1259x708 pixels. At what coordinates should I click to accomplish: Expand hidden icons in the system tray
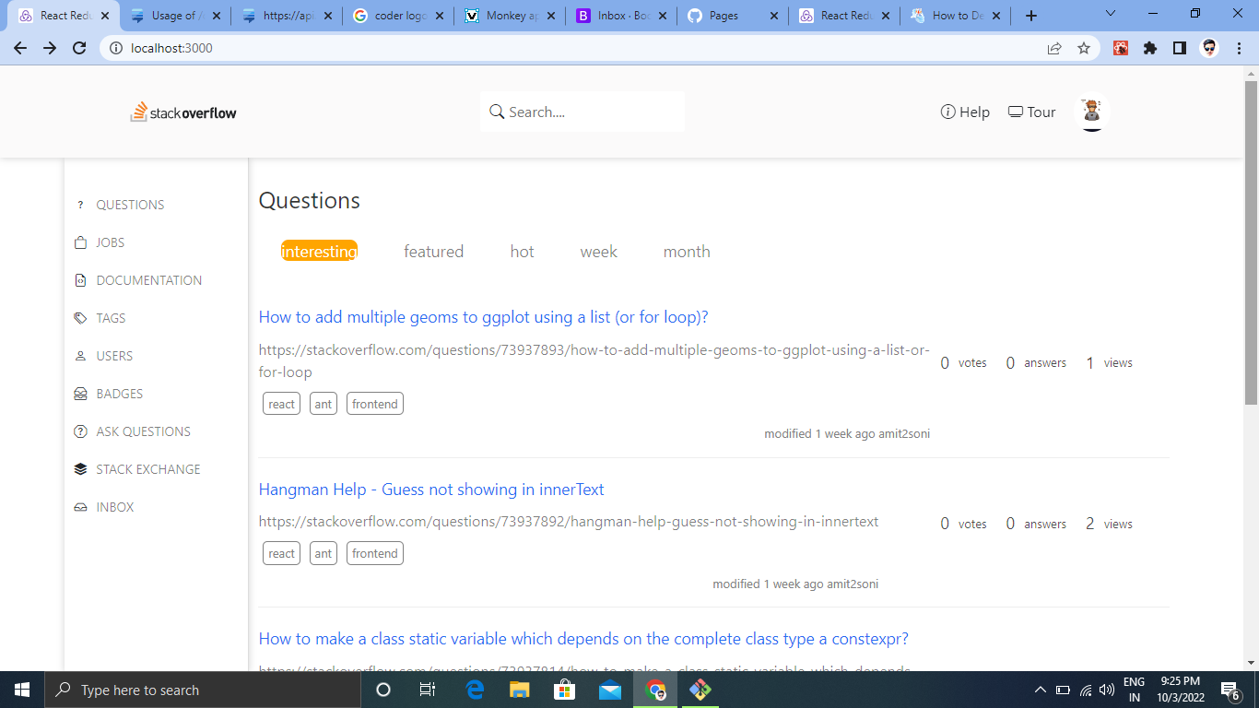[1040, 689]
